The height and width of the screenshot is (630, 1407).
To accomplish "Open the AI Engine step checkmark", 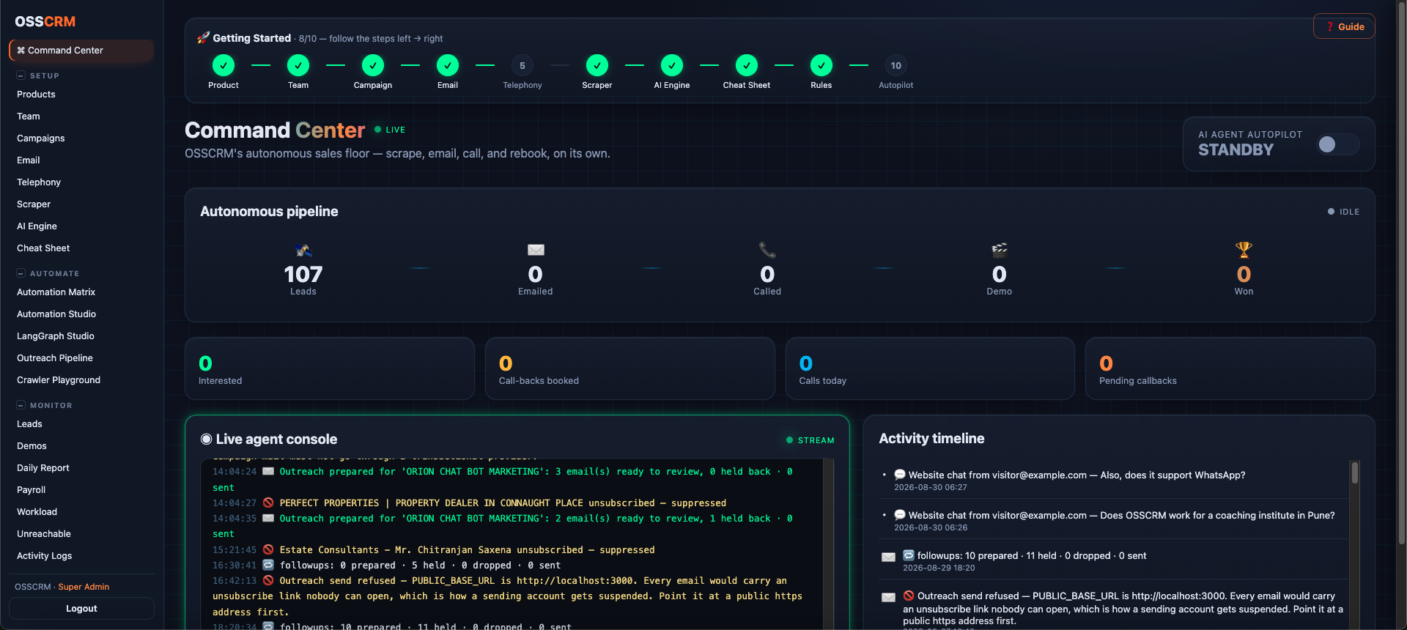I will pyautogui.click(x=672, y=65).
